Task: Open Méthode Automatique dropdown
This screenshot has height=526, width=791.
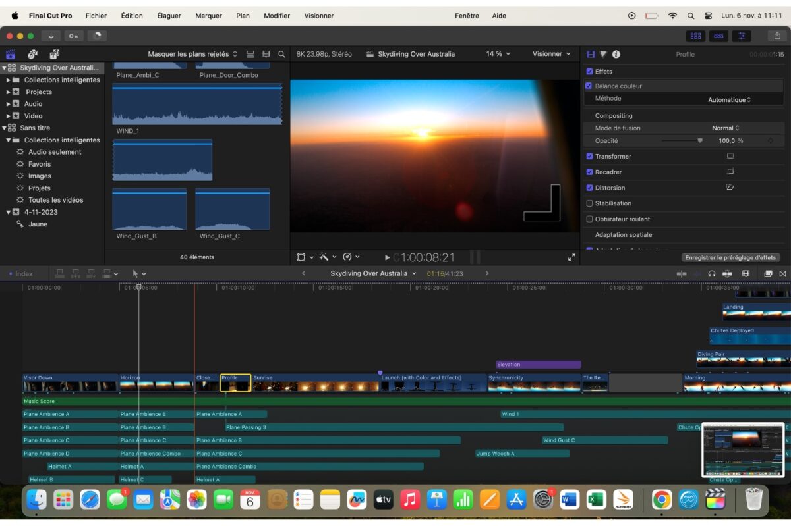Action: [x=729, y=100]
